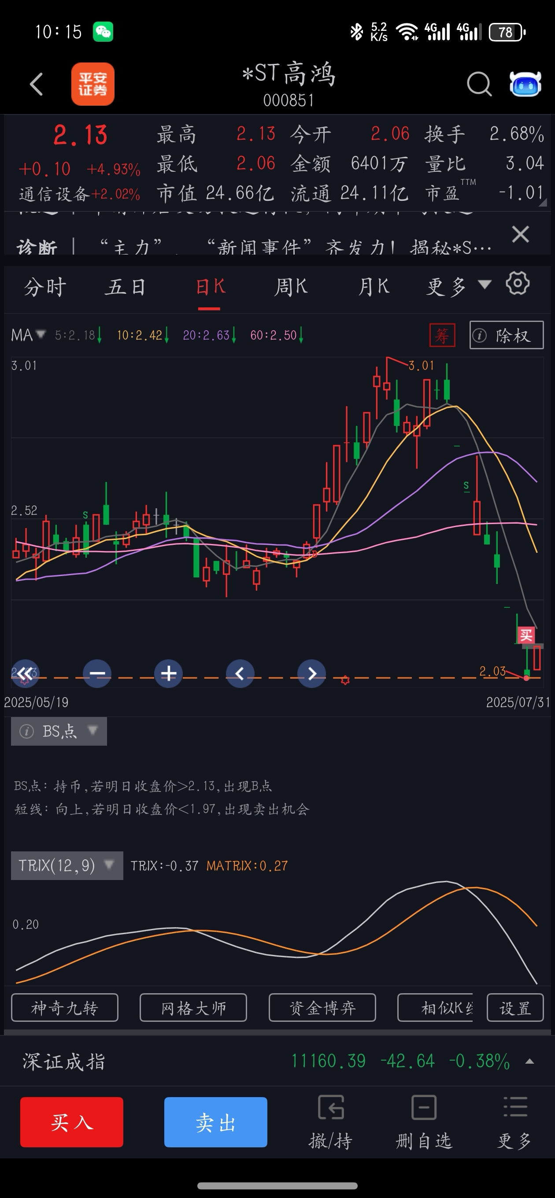The height and width of the screenshot is (1198, 555).
Task: Open 通信设备 sector link
Action: (x=80, y=193)
